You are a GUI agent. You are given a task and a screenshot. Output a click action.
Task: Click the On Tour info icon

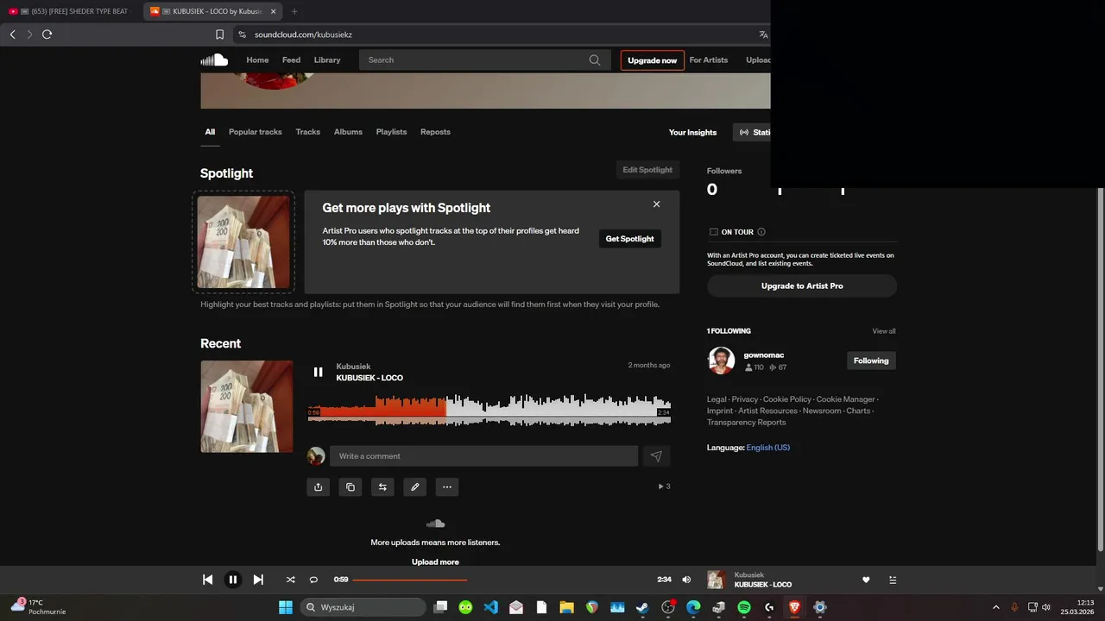(761, 232)
